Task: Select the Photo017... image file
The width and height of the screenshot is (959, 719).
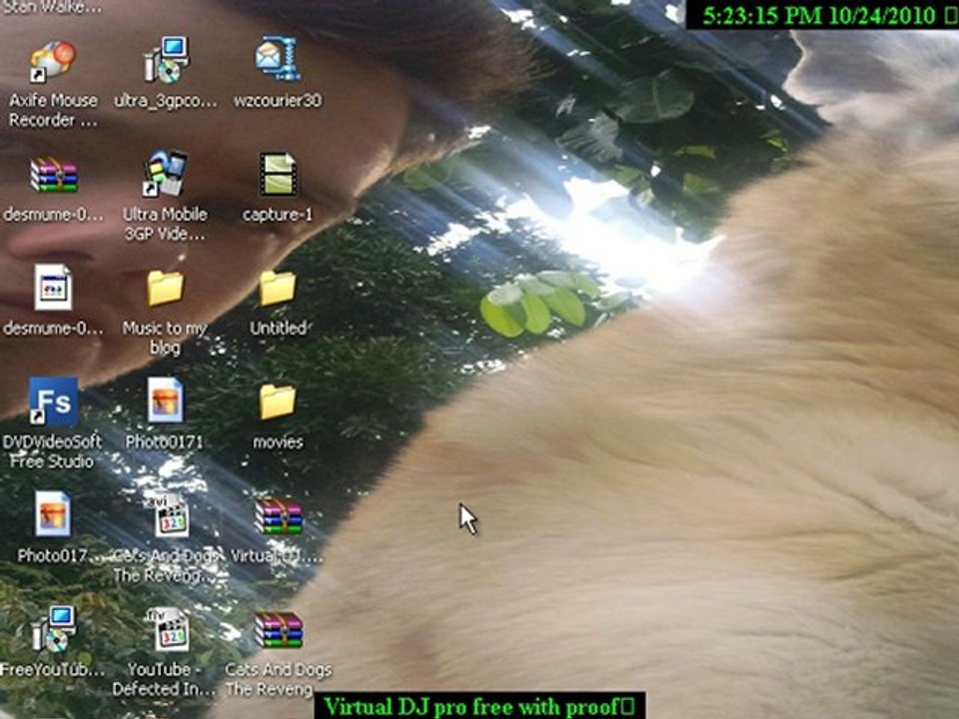Action: 53,514
